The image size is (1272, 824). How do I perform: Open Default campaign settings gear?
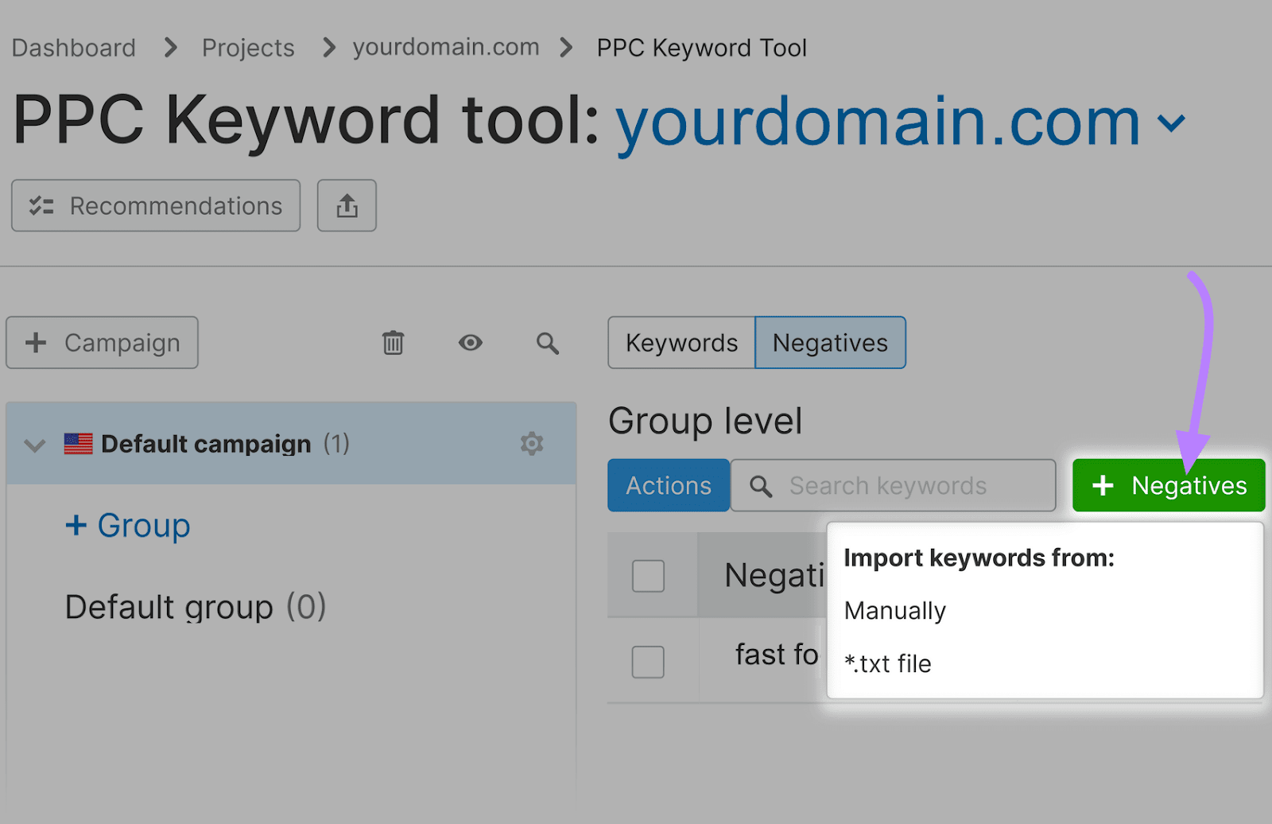click(532, 444)
